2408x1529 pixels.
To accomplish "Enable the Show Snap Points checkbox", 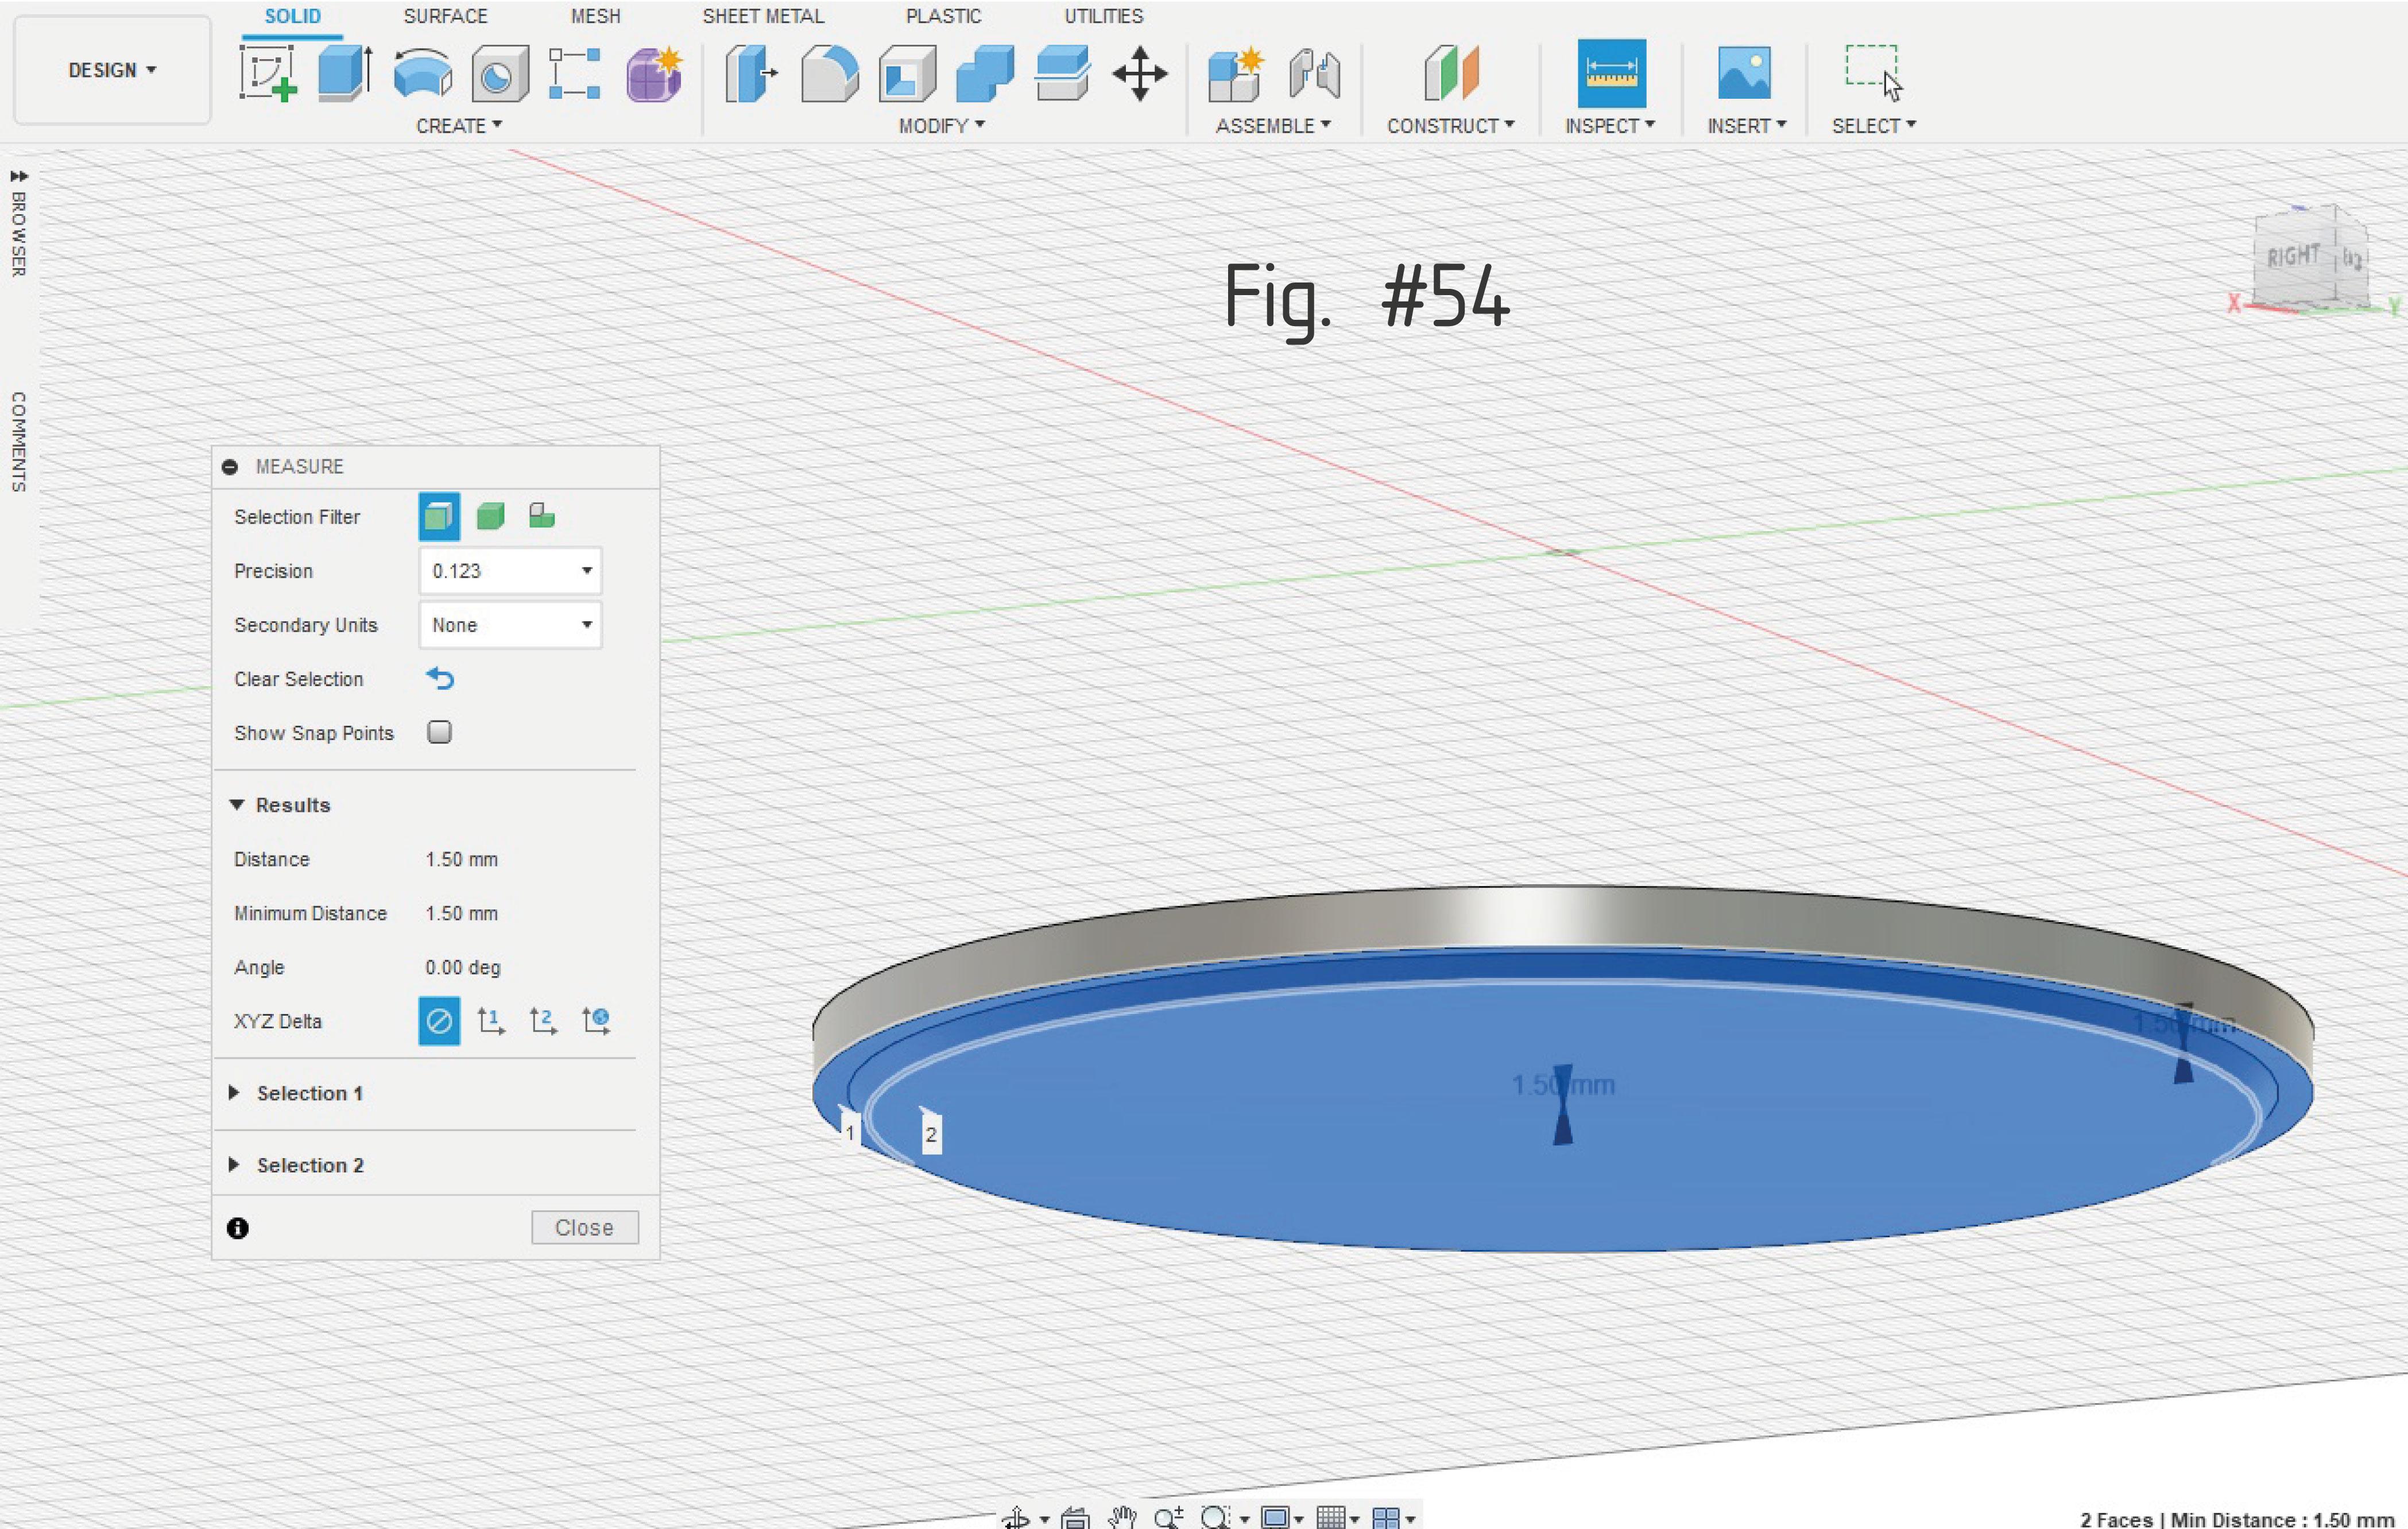I will 439,732.
